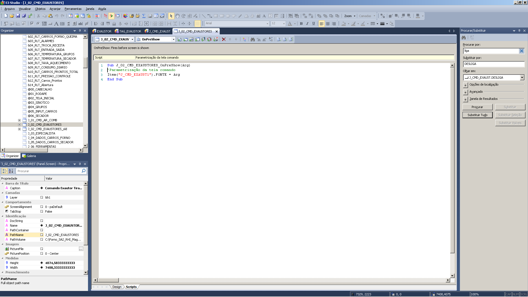Viewport: 528px width, 297px height.
Task: Click the Run application play icon
Action: pos(111,16)
